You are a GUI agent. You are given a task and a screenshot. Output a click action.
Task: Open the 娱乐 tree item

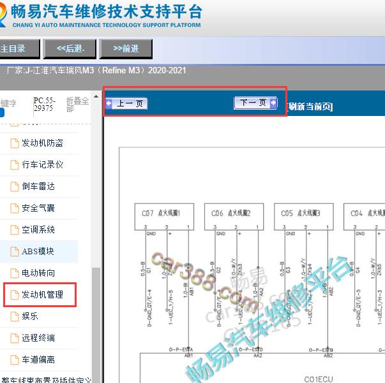30,316
